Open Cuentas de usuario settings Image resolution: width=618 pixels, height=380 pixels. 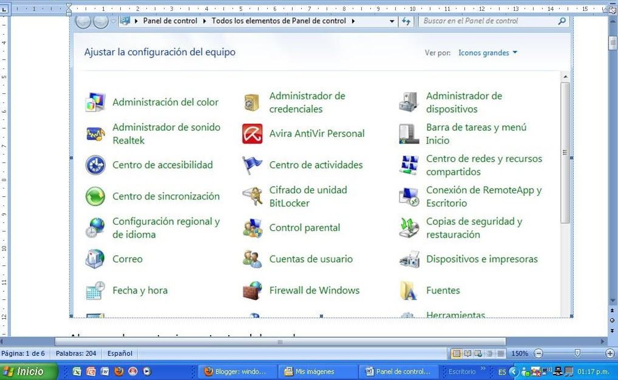tap(311, 259)
